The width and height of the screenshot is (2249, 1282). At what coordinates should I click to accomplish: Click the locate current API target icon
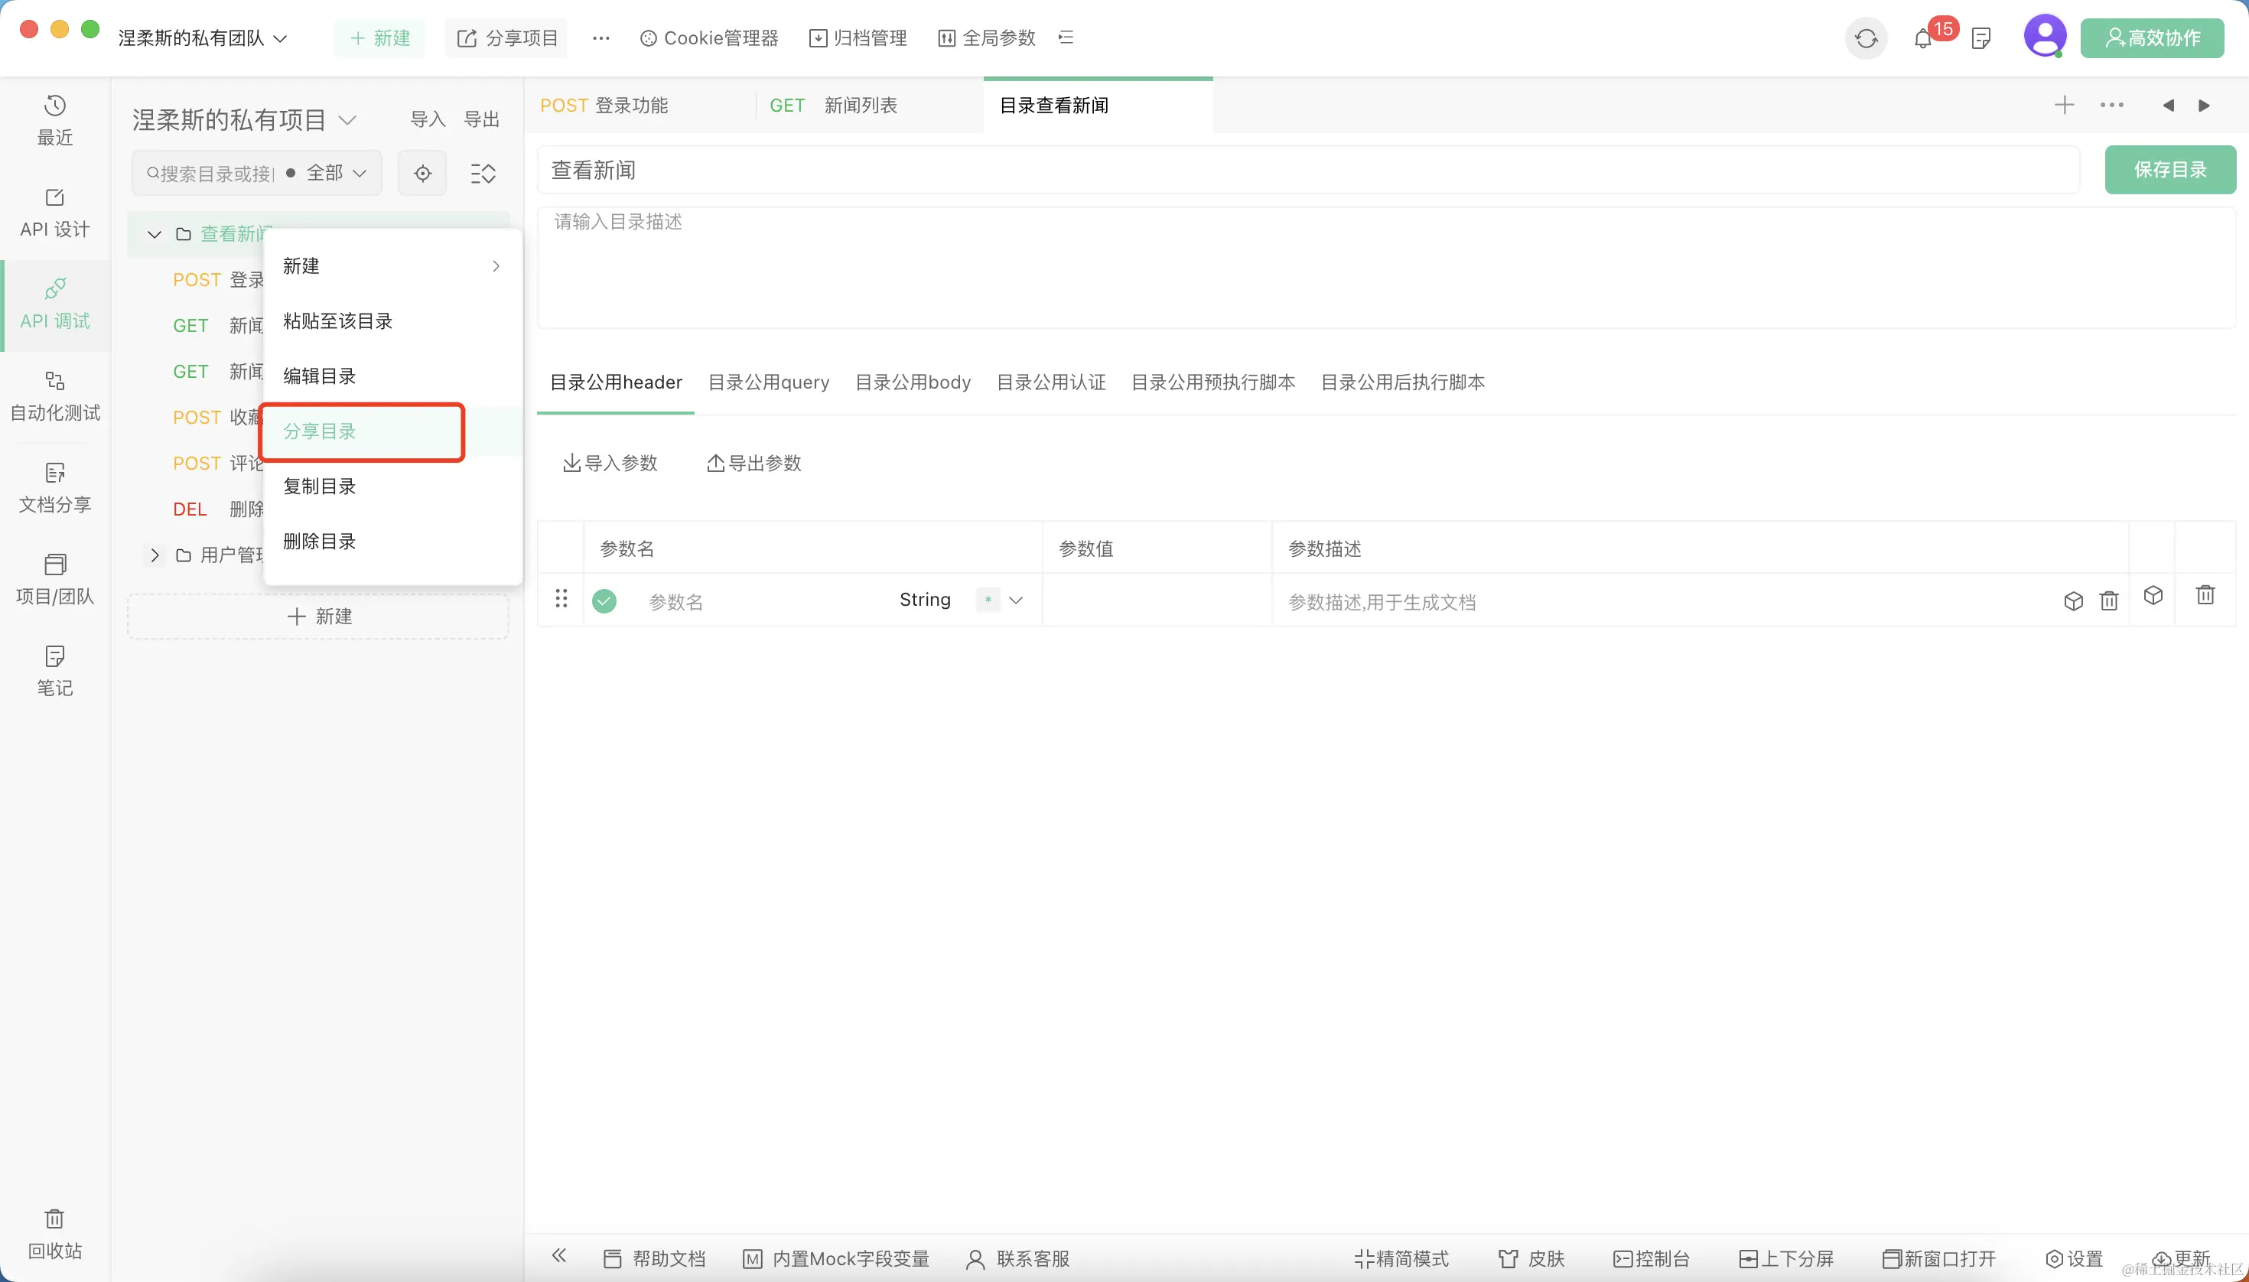coord(423,174)
